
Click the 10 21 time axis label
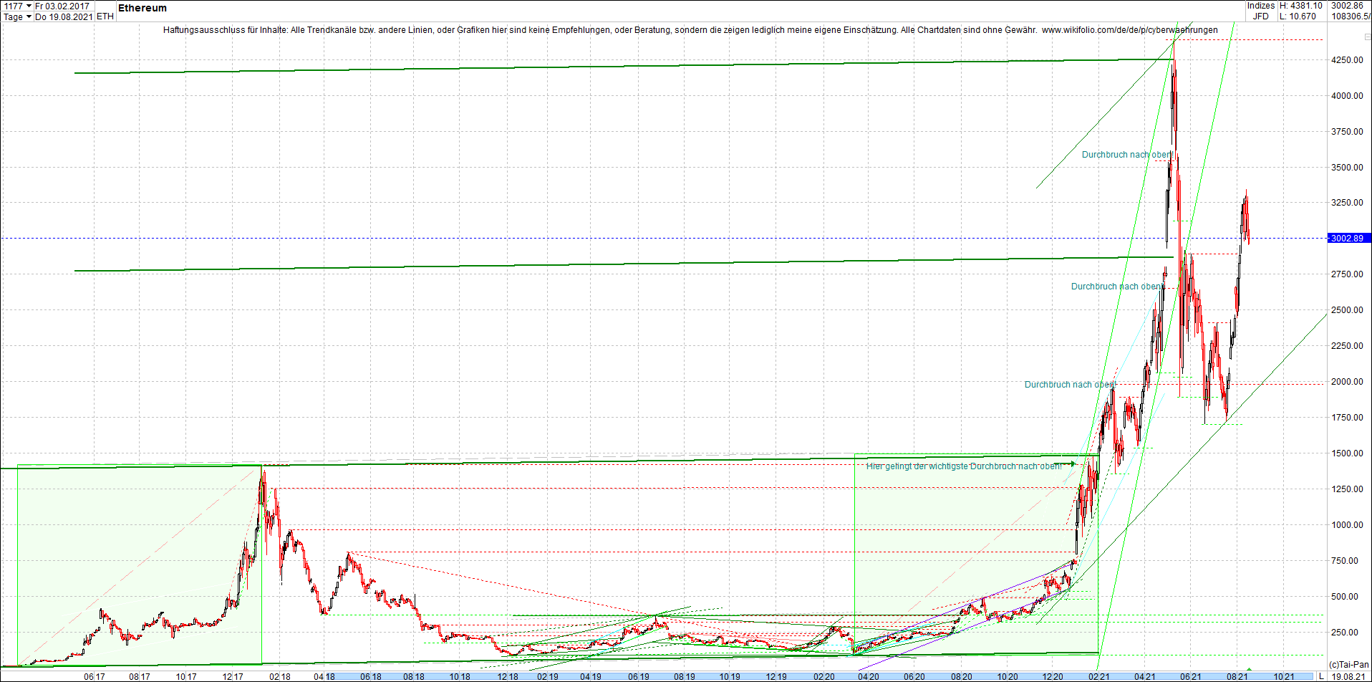1284,676
